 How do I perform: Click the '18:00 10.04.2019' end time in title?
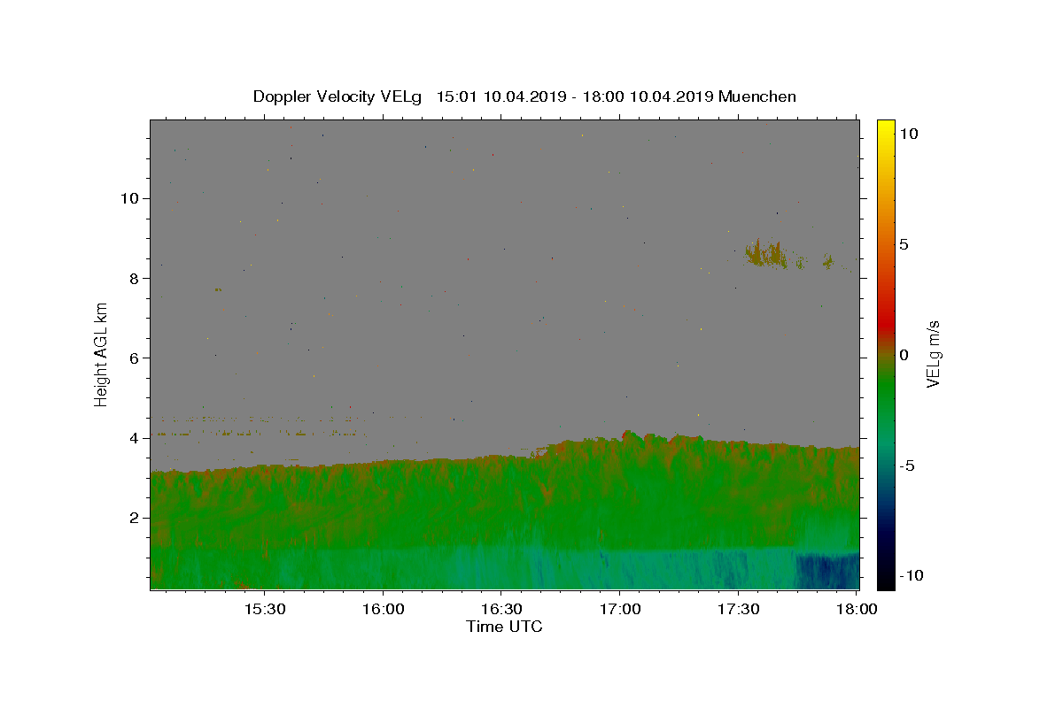click(649, 96)
